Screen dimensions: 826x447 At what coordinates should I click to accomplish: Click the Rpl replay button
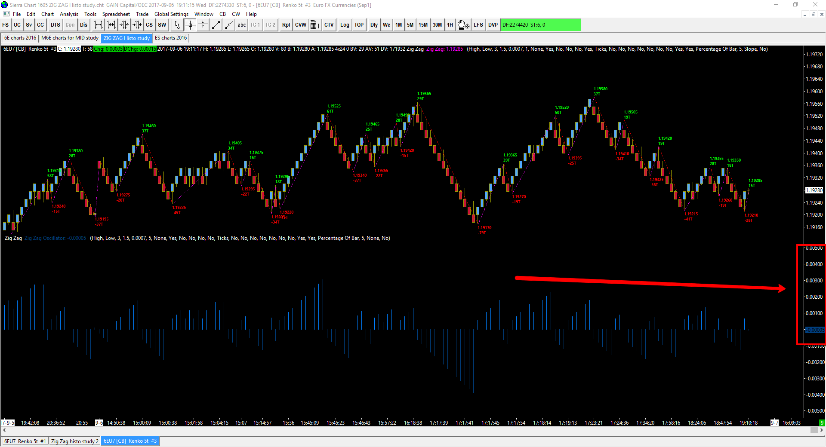(x=286, y=25)
